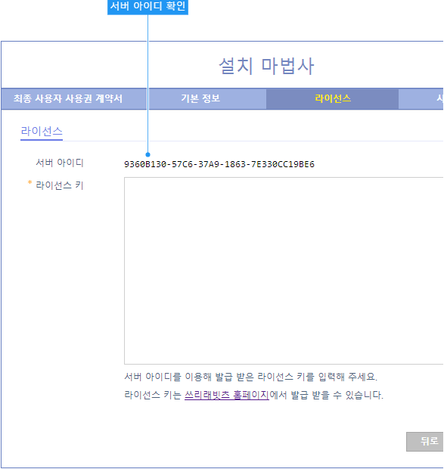Image resolution: width=444 pixels, height=469 pixels.
Task: Open the 쓰리래빗츠 홈페이지 link
Action: (227, 395)
